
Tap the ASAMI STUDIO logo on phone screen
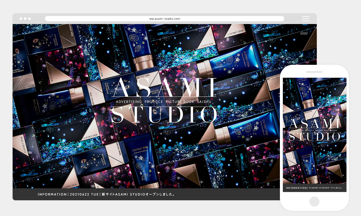[x=314, y=130]
